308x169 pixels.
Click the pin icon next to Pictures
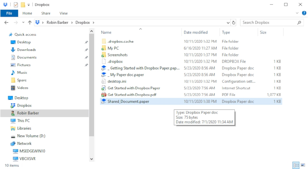(86, 65)
